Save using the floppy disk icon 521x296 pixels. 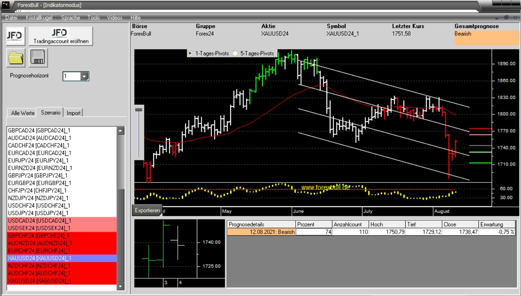pyautogui.click(x=38, y=57)
